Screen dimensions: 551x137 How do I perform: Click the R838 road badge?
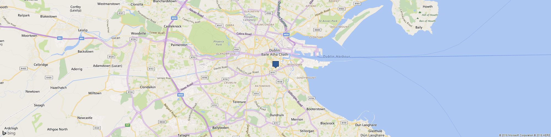click(x=162, y=122)
